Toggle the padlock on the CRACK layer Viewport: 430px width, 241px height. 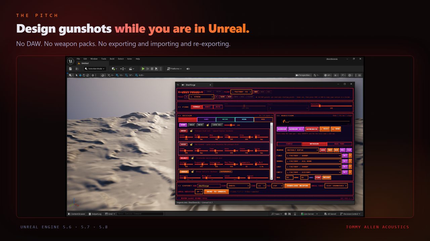pyautogui.click(x=192, y=171)
